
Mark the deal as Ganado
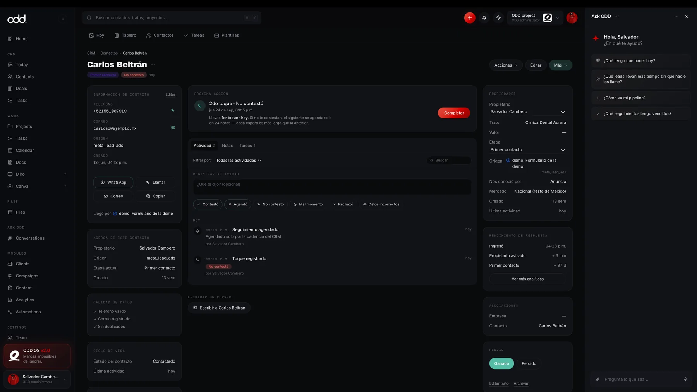coord(501,363)
